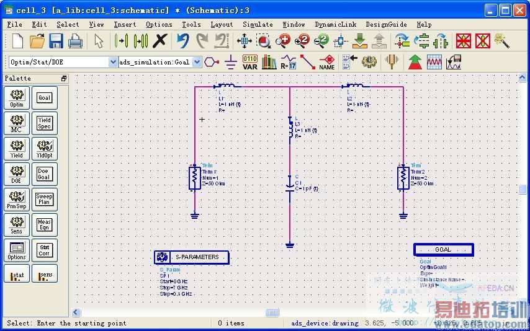The height and width of the screenshot is (331, 530).
Task: Save the schematic with the floppy icon
Action: click(56, 41)
